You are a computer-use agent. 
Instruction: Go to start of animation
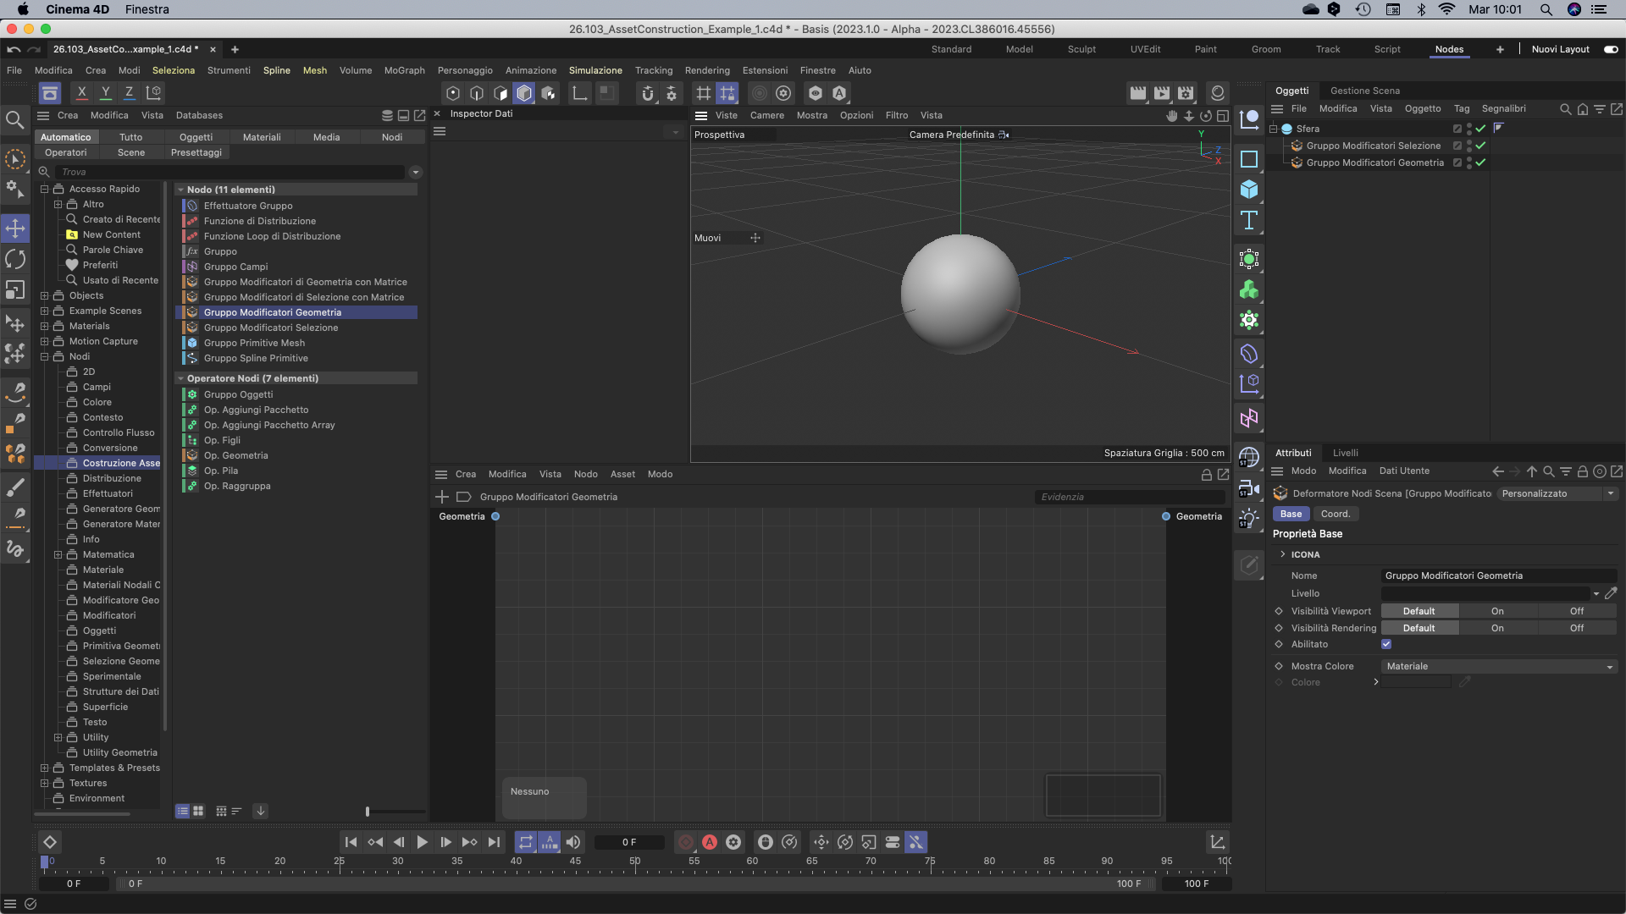point(351,842)
